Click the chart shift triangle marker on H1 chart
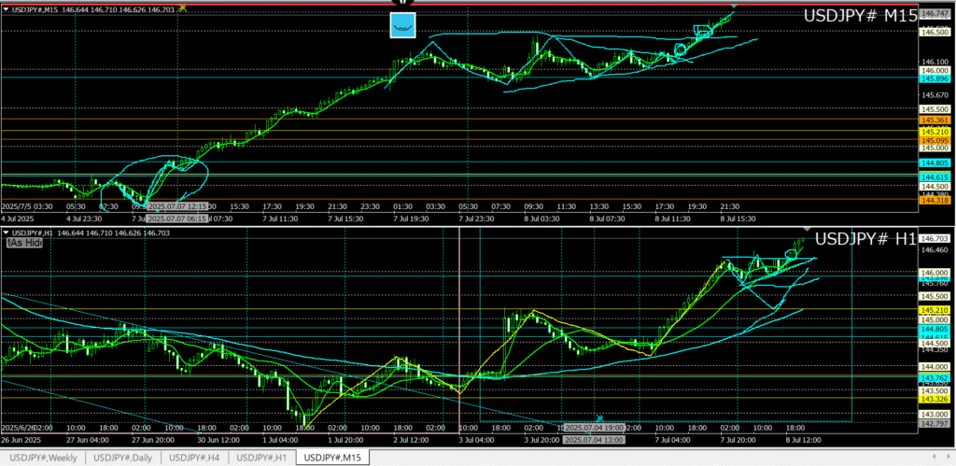956x466 pixels. coord(807,231)
